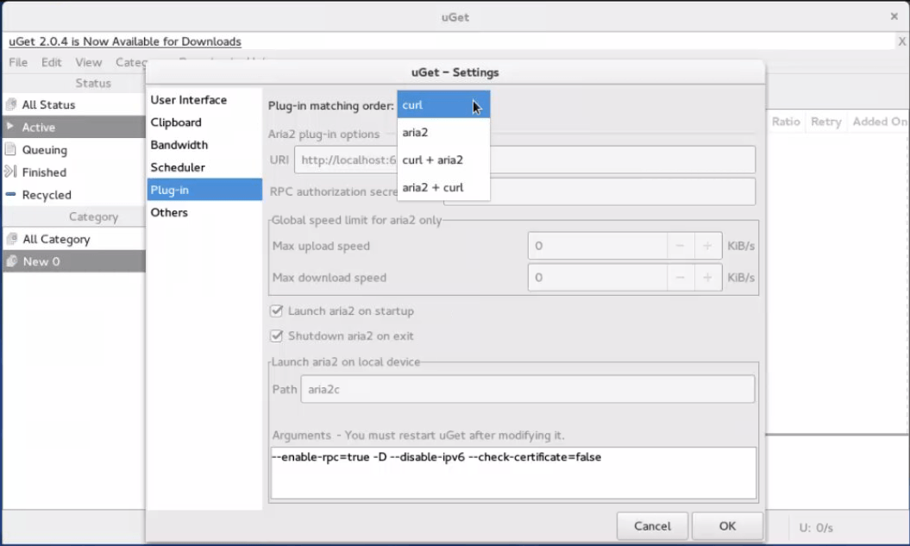Confirm settings with OK button
The image size is (910, 546).
point(727,525)
